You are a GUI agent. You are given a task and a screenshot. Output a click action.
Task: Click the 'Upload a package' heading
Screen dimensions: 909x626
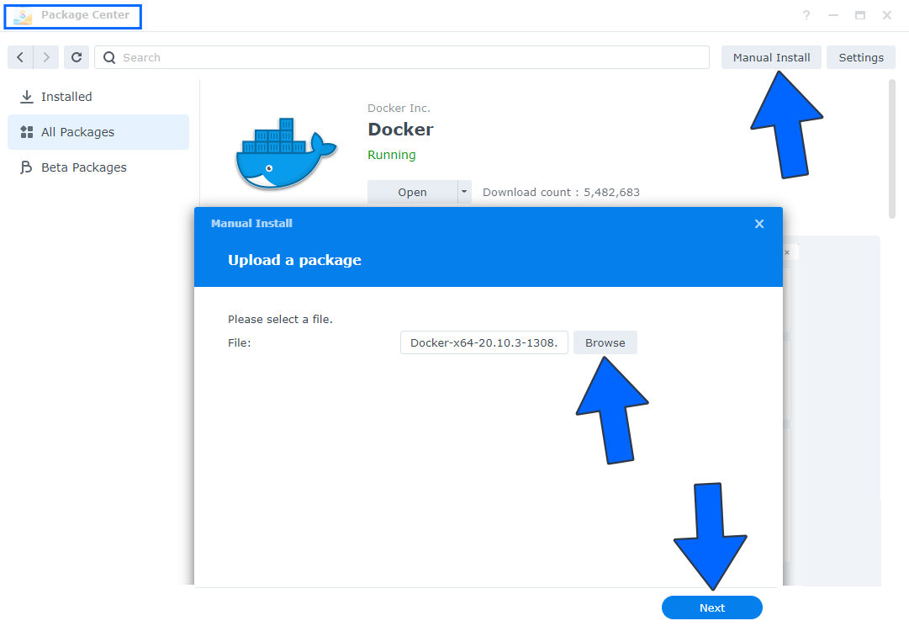pyautogui.click(x=294, y=260)
